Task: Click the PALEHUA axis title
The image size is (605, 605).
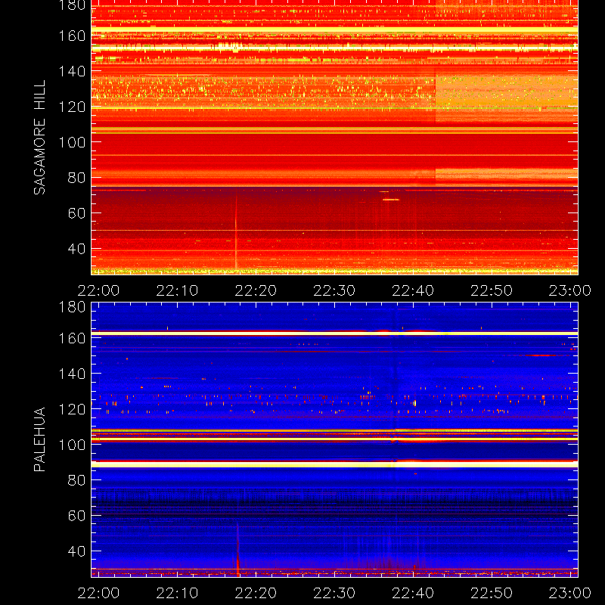Action: pos(40,439)
